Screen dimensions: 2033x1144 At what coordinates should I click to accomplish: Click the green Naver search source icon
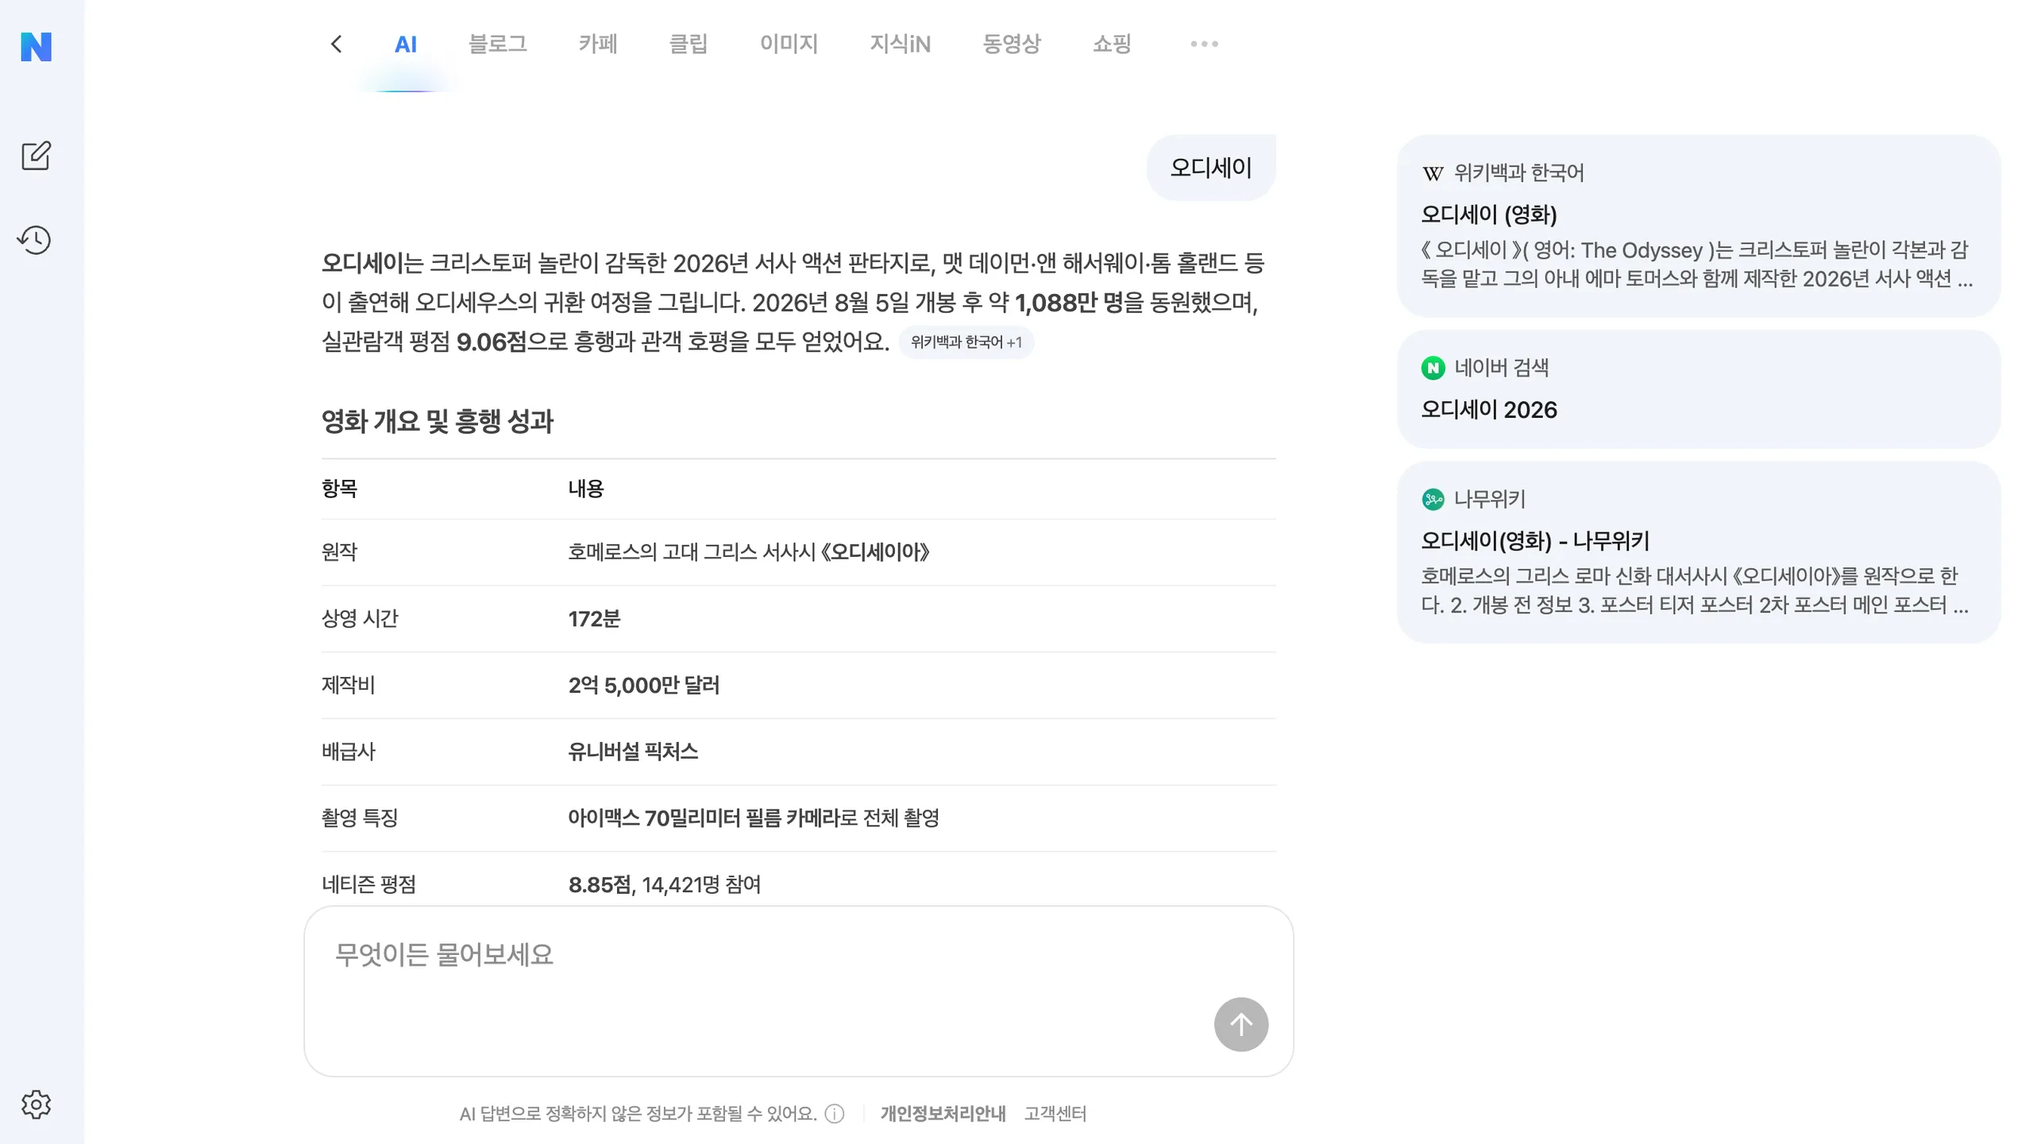pos(1433,368)
